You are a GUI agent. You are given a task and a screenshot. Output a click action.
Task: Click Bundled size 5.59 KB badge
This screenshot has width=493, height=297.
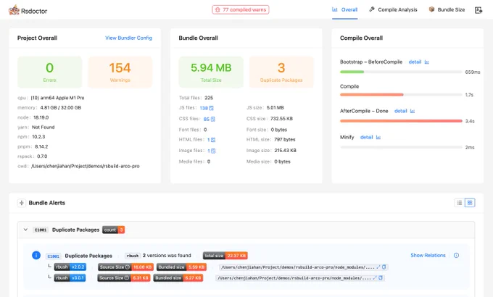tap(181, 267)
